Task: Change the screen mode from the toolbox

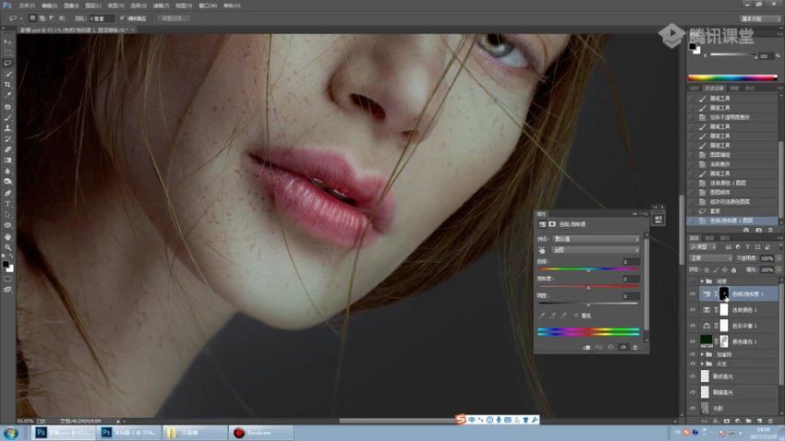Action: point(7,290)
